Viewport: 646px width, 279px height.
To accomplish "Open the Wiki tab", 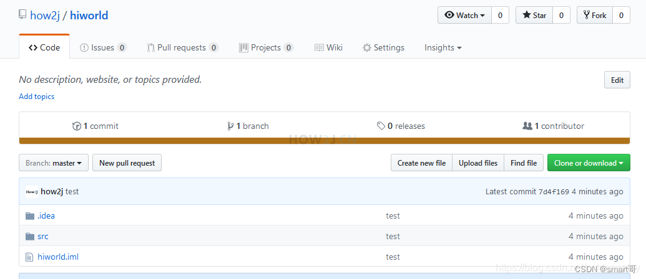I will [328, 48].
